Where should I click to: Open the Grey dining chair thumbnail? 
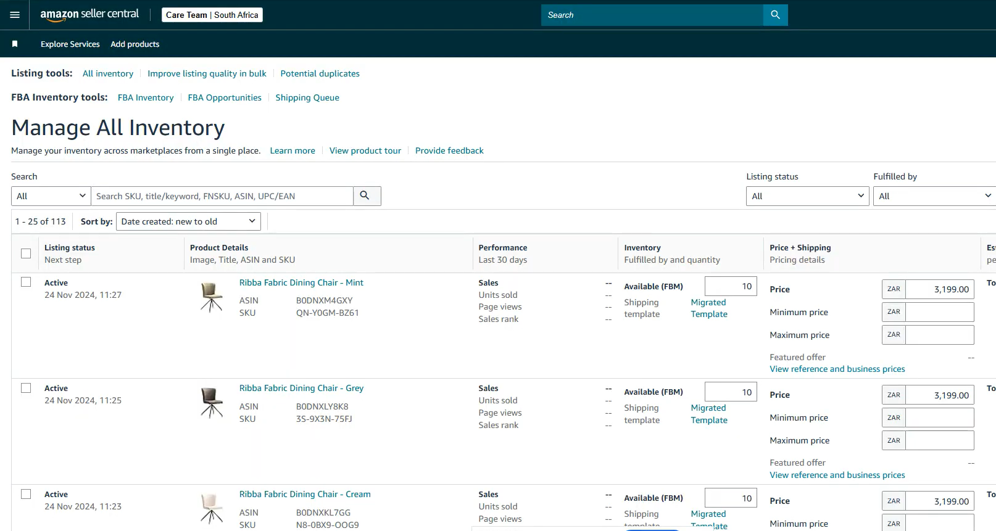pyautogui.click(x=212, y=403)
